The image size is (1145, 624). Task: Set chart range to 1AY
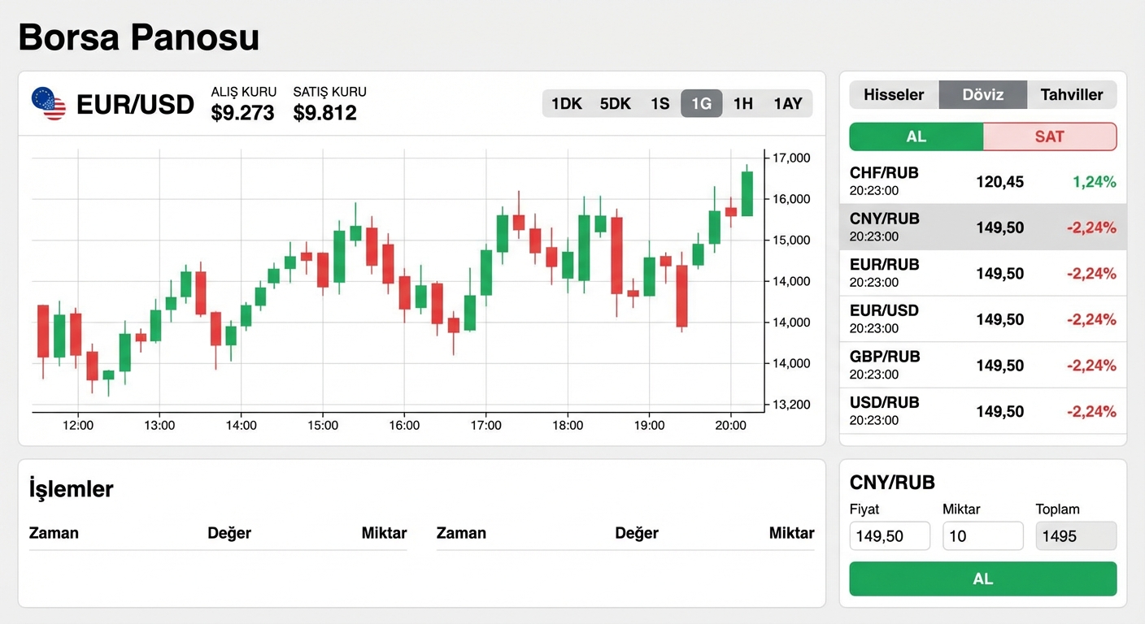point(788,103)
